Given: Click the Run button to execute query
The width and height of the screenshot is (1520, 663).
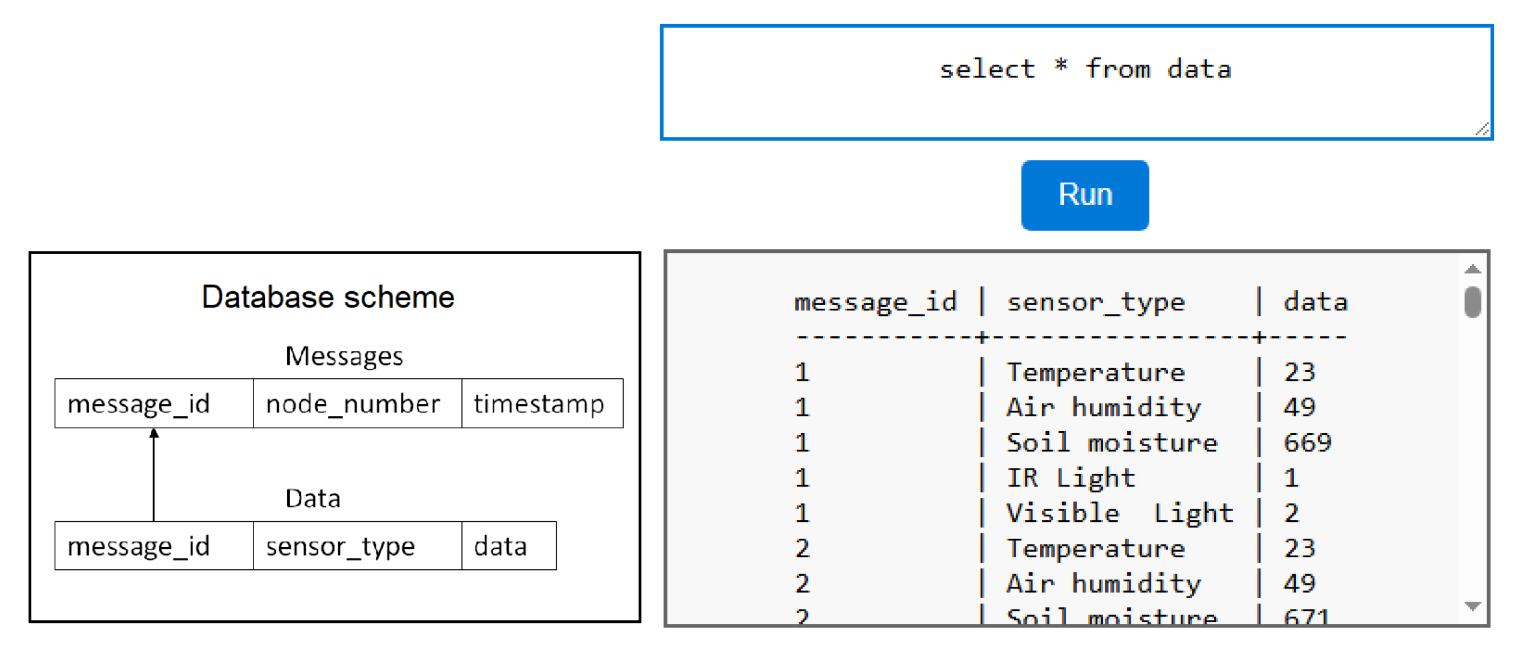Looking at the screenshot, I should point(1085,195).
